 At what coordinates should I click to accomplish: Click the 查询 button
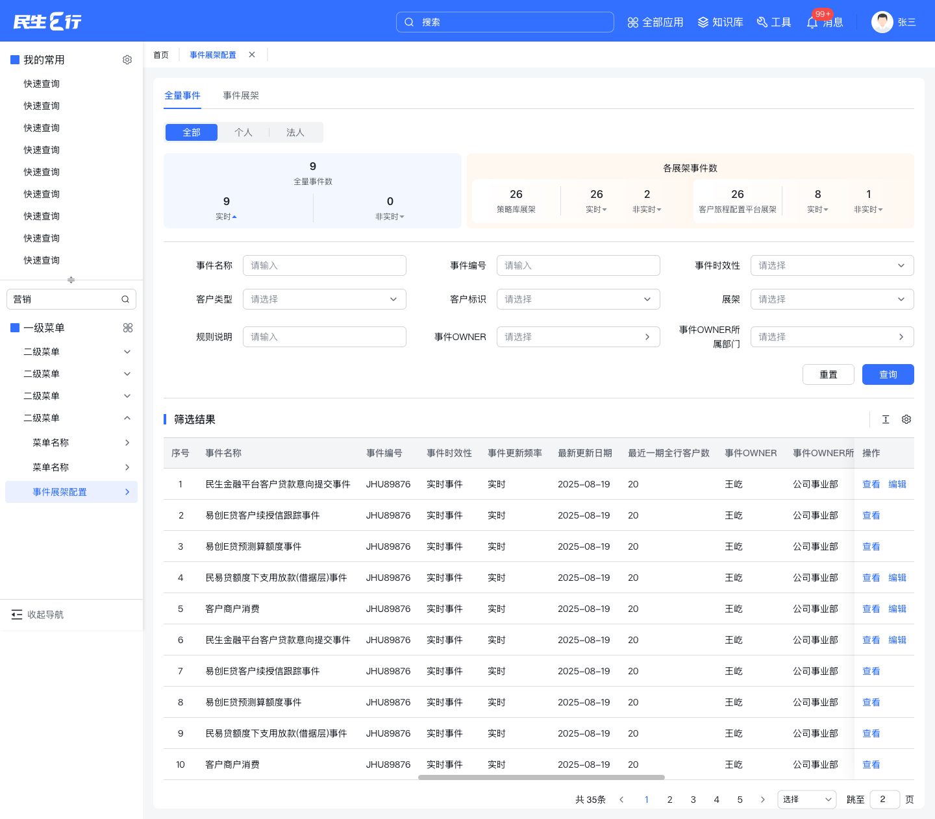point(888,374)
